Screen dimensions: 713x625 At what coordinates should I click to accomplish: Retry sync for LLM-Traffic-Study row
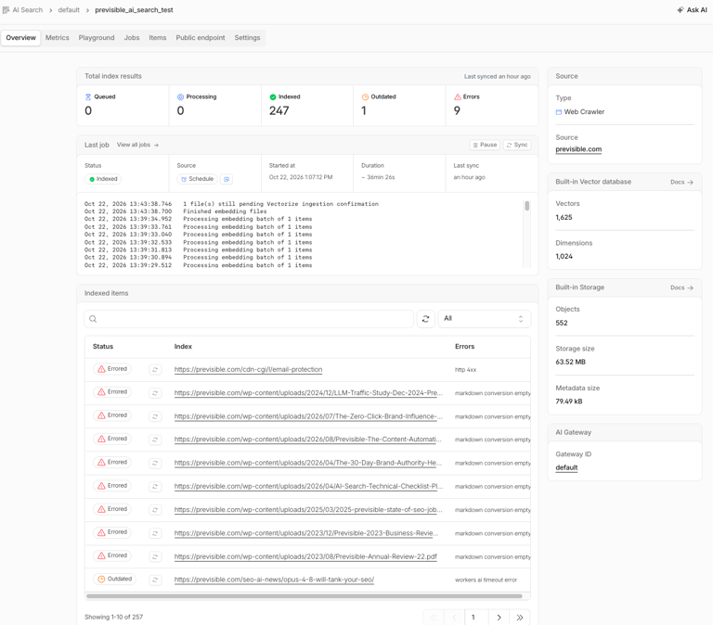pos(155,393)
